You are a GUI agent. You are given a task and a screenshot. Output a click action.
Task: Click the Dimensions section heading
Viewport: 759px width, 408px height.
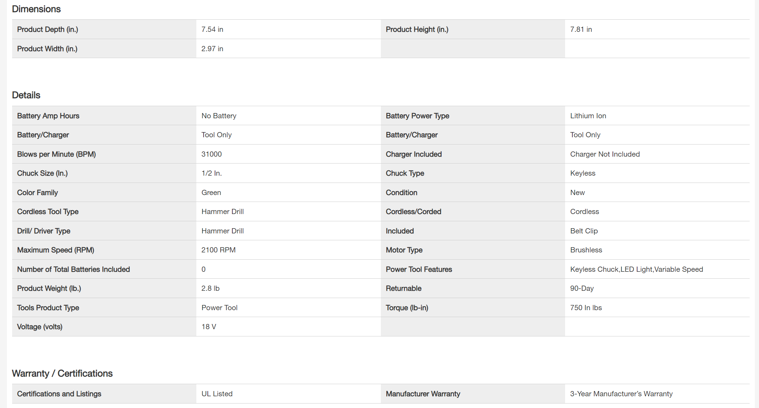pos(36,9)
